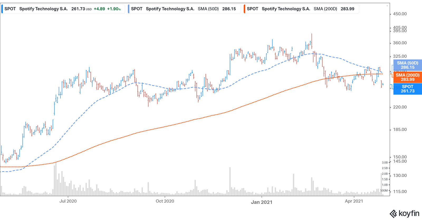The width and height of the screenshot is (422, 221).
Task: Click the 500M volume axis label
Action: [384, 190]
